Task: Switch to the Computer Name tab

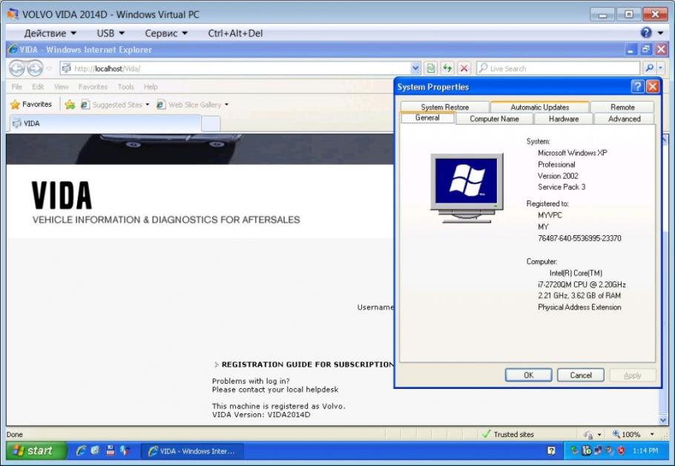Action: point(494,119)
